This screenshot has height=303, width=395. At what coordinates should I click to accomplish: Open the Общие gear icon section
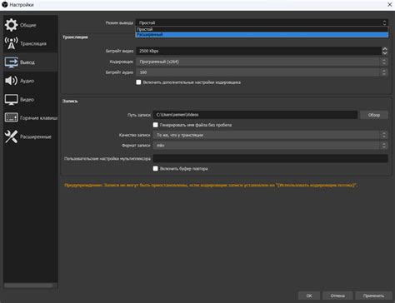(11, 25)
